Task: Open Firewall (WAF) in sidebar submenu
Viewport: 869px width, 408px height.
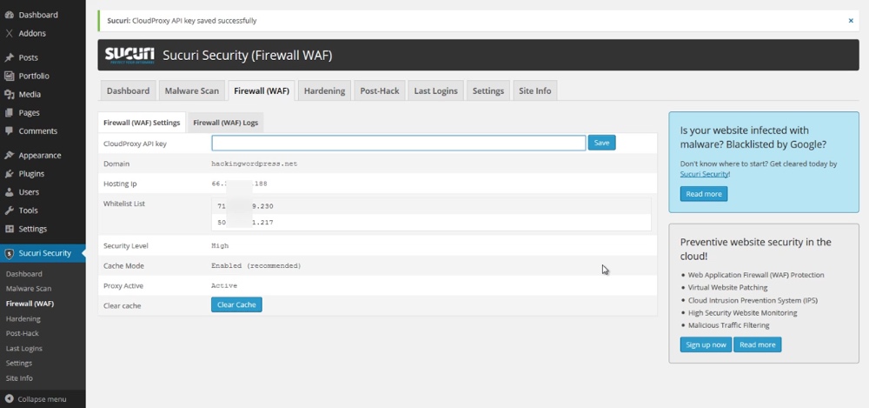Action: coord(30,304)
